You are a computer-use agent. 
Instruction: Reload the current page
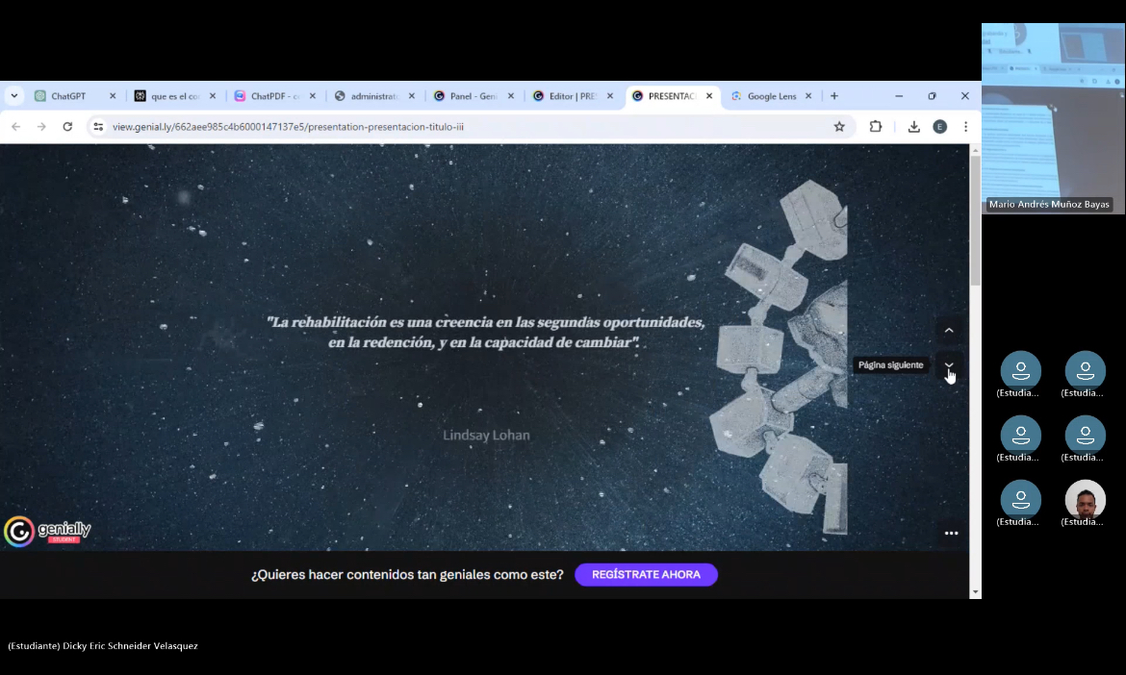(67, 127)
